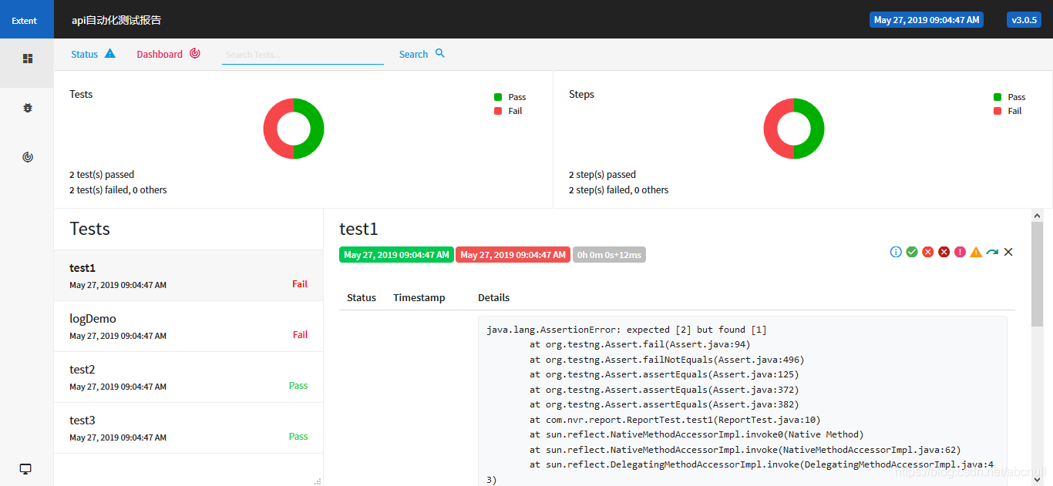Click the scrollbar up arrow
Image resolution: width=1053 pixels, height=486 pixels.
click(x=1037, y=216)
